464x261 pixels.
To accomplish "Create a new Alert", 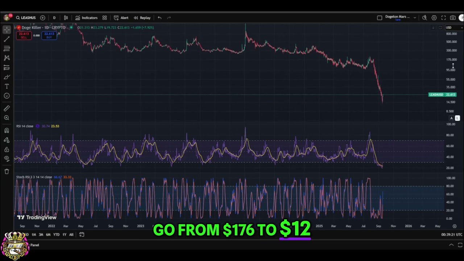I will (121, 18).
